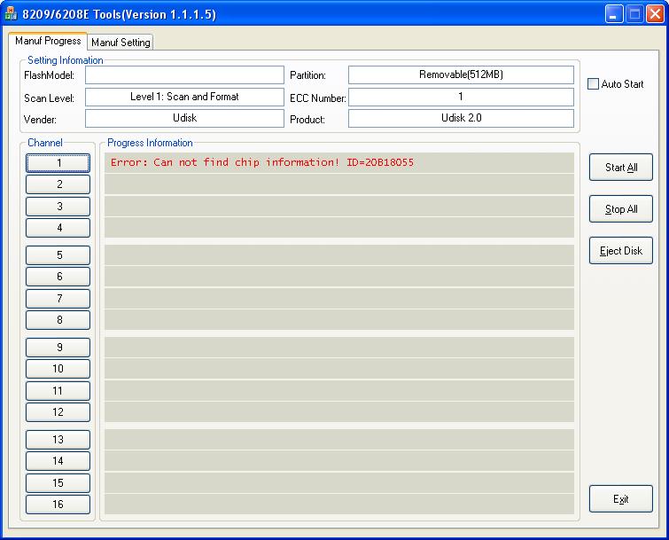Select the Manuf Progress tab
Screen dimensions: 669x540
(x=48, y=42)
